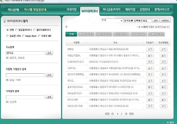Click the 지하철역 검색 input field

[25, 97]
